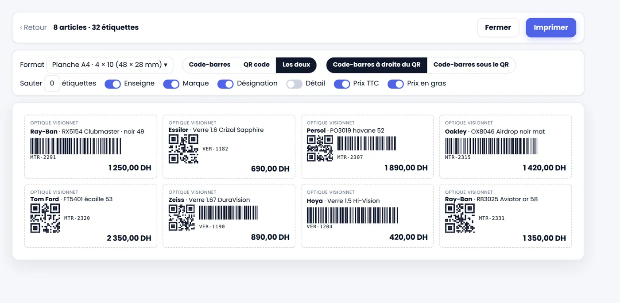The image size is (620, 303).
Task: Click the Hoya Verre 1.5 Hi-Vision text
Action: coord(343,201)
